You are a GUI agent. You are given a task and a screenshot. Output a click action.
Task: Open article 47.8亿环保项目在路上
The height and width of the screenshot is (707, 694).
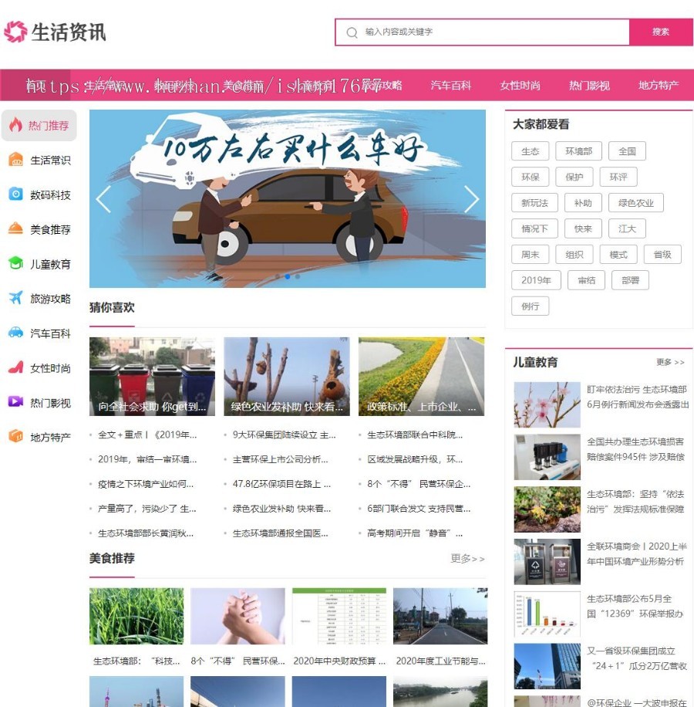282,484
